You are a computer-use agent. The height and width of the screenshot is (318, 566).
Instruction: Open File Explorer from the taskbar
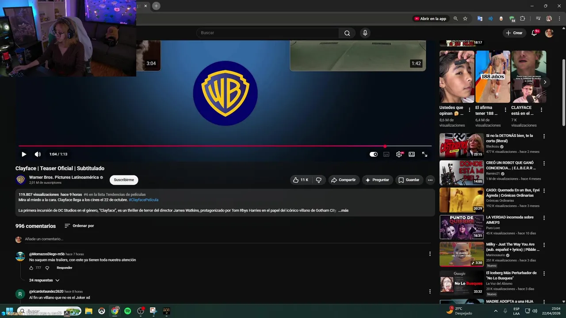pos(88,311)
